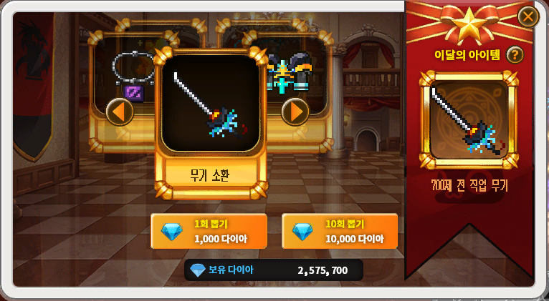Click the diamond icon beside 보유 다이아
This screenshot has width=549, height=301.
[198, 270]
